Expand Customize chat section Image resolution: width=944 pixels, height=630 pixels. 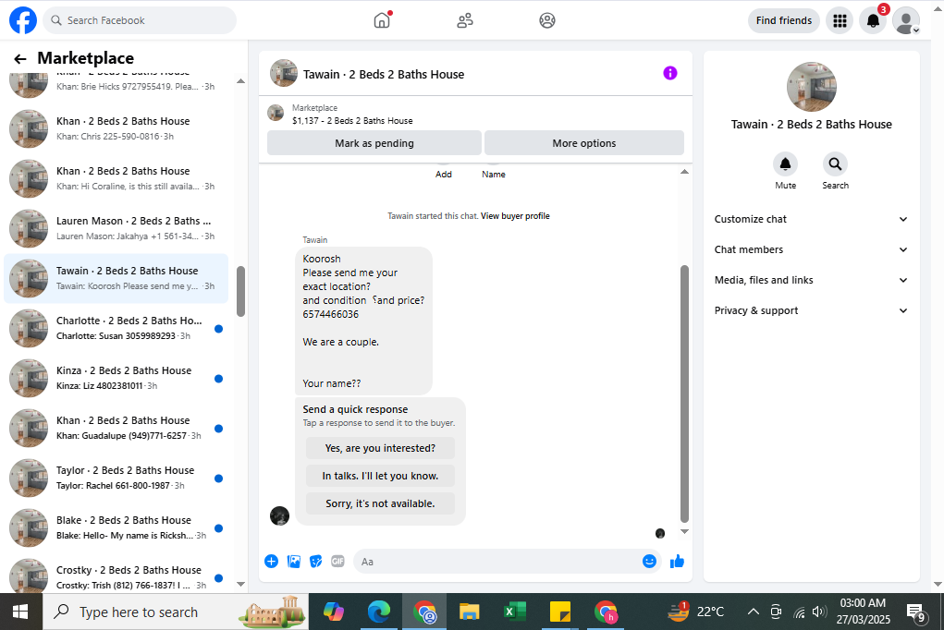[811, 219]
